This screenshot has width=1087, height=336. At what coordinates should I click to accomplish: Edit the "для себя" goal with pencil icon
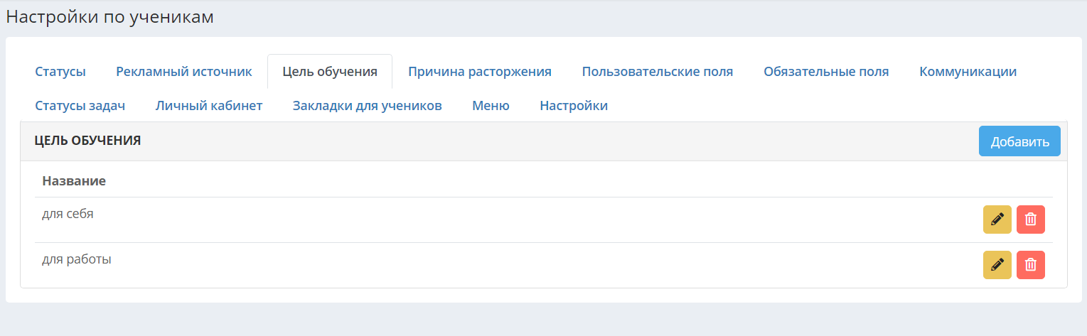[997, 220]
